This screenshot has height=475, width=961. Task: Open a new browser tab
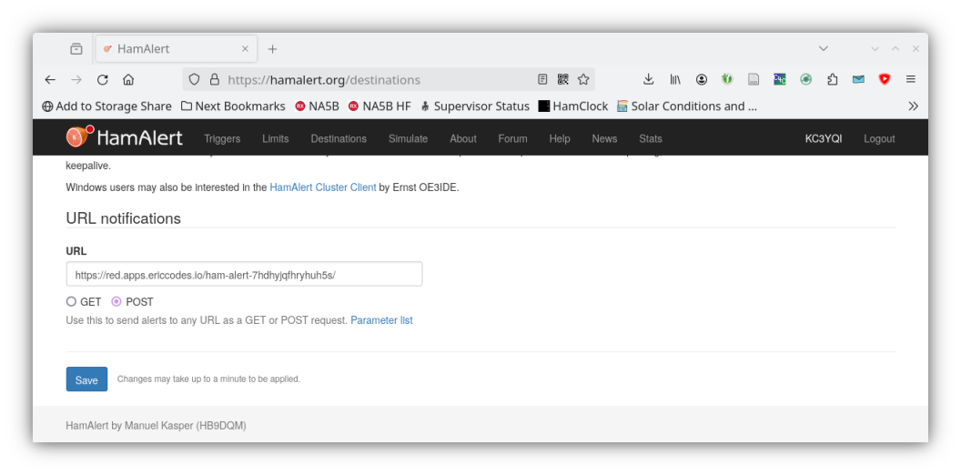(273, 49)
